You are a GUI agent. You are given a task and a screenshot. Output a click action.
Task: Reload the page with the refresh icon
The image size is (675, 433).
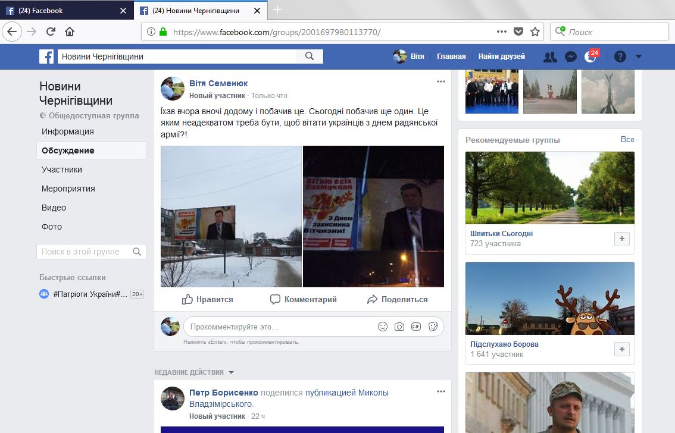pos(51,32)
